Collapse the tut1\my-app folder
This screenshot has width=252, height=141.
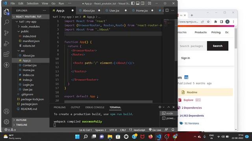pos(31,22)
